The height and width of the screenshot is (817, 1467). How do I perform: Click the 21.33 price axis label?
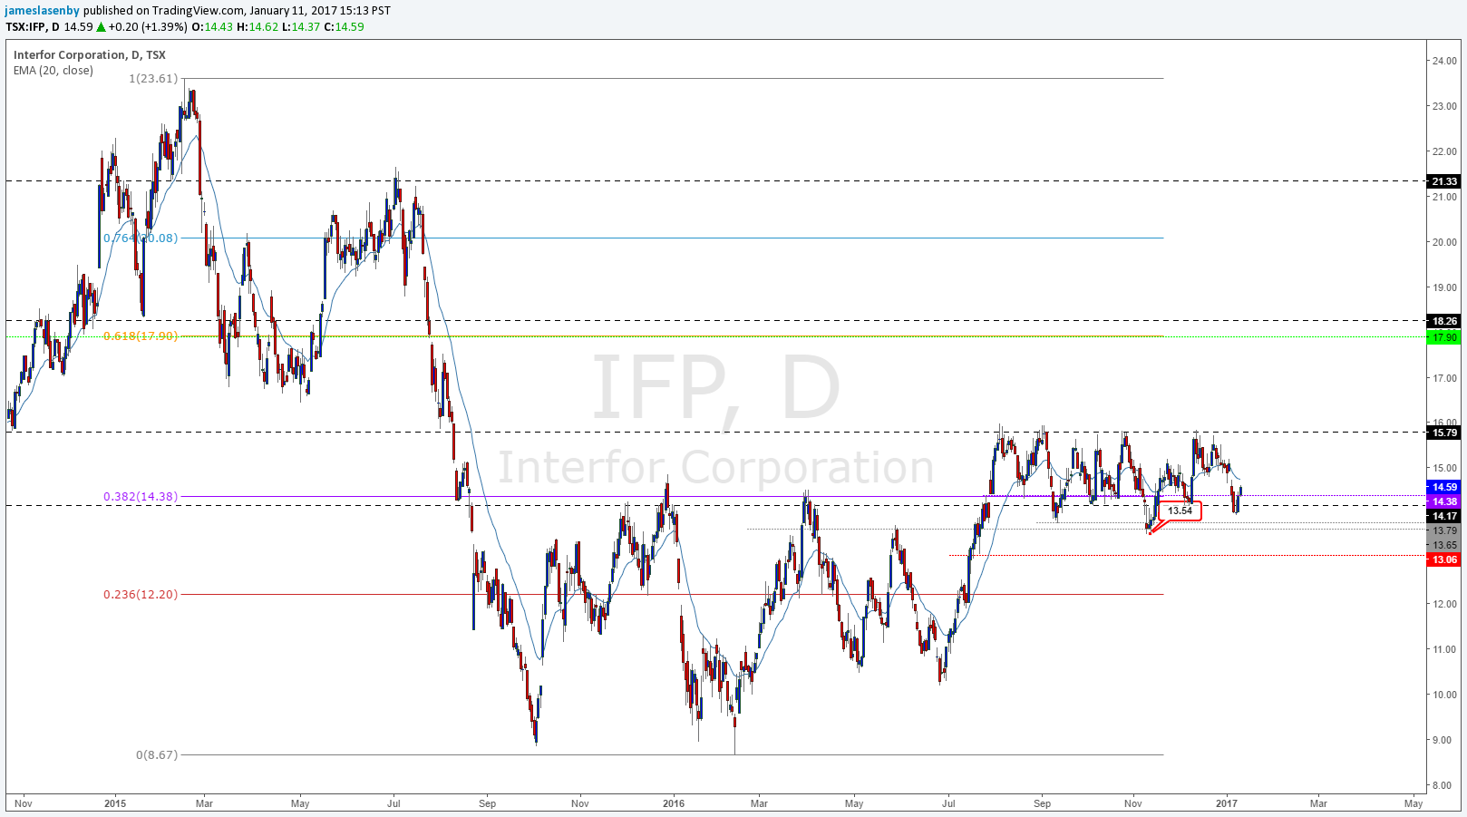pyautogui.click(x=1444, y=181)
